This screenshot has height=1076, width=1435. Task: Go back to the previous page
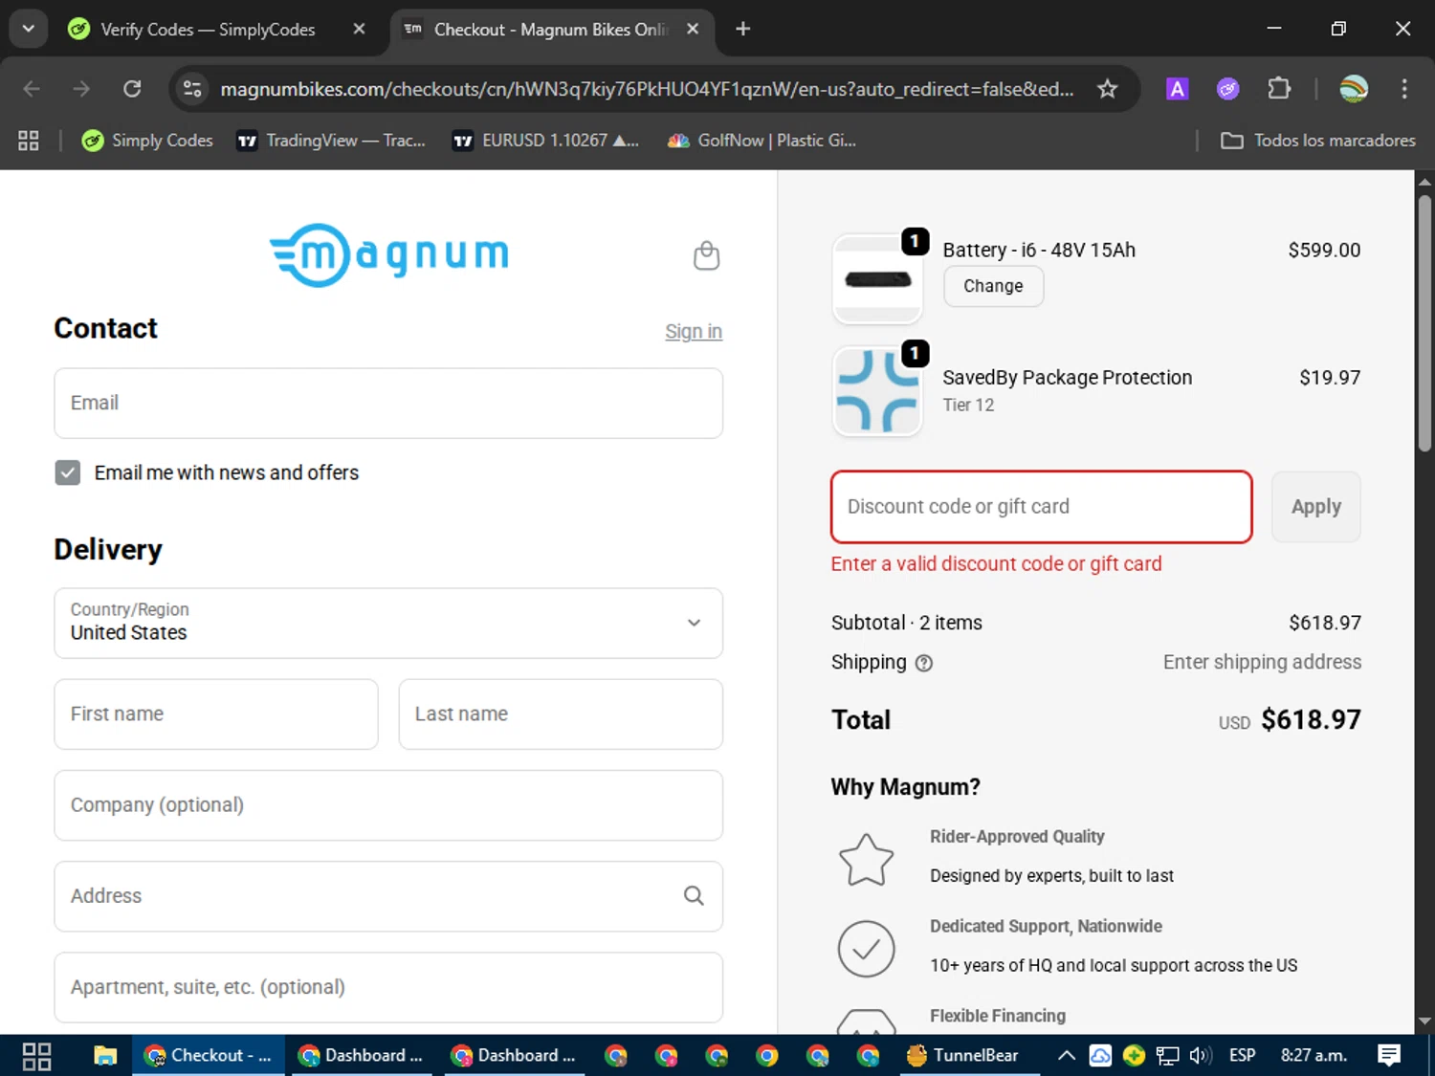point(32,89)
